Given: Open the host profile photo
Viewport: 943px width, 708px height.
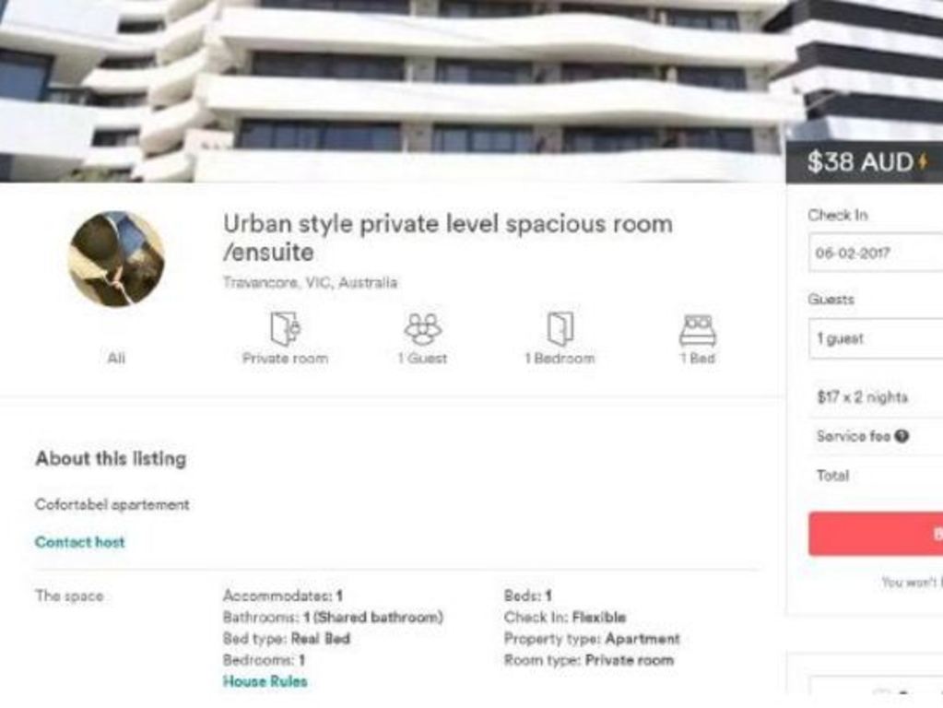Looking at the screenshot, I should (116, 259).
